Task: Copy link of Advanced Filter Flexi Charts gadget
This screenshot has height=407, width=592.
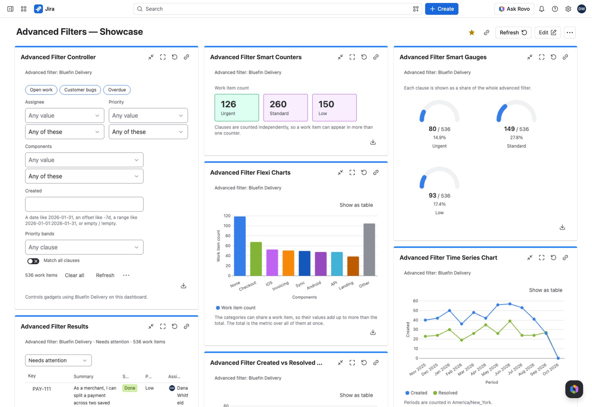Action: [x=376, y=172]
